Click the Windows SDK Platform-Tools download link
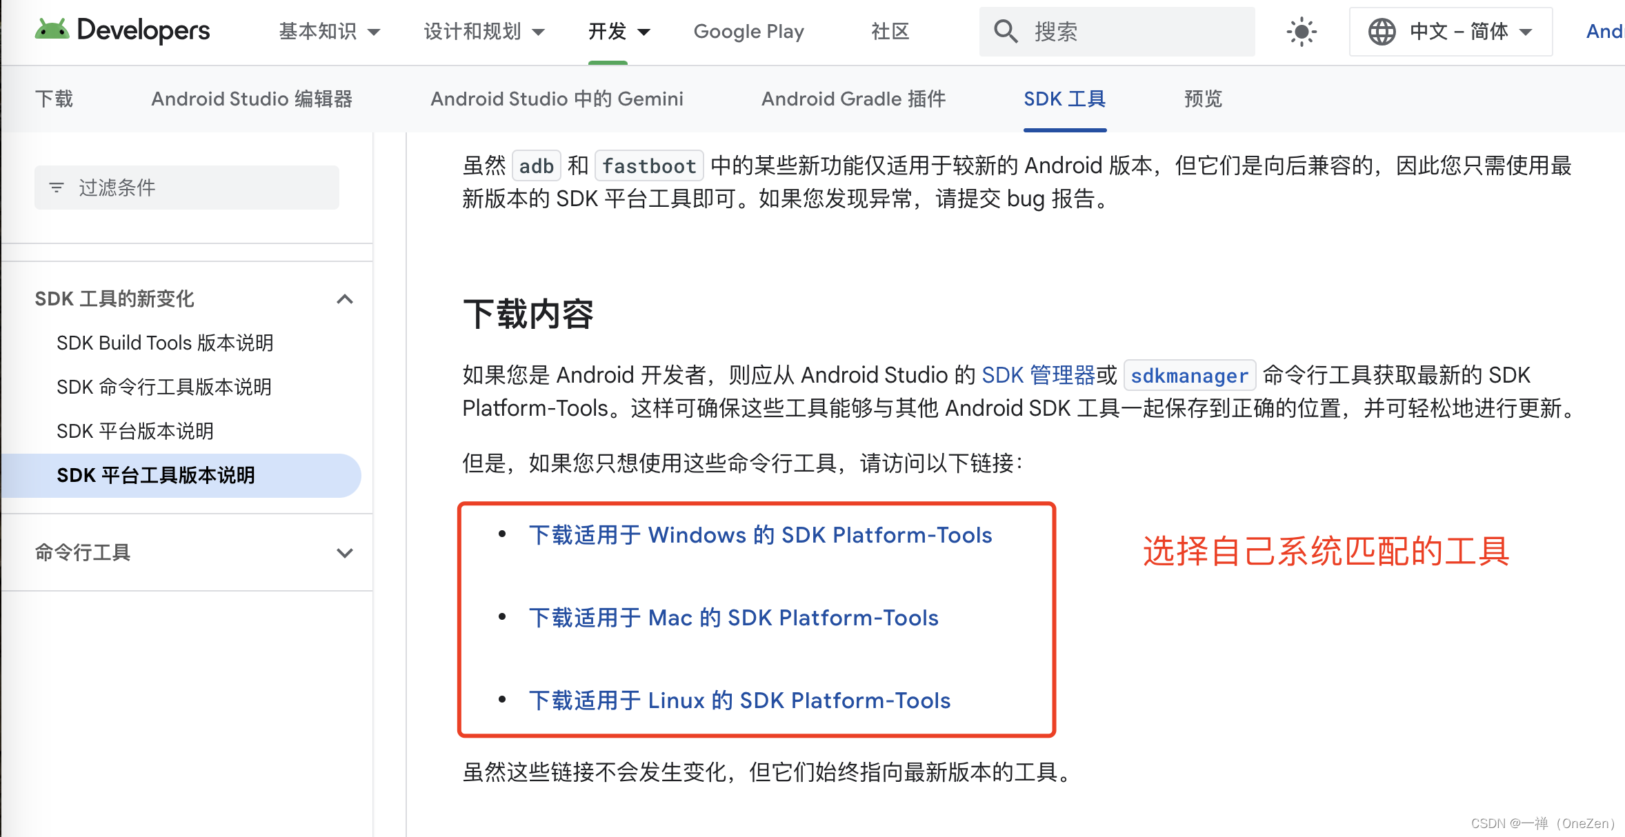Image resolution: width=1625 pixels, height=837 pixels. click(x=760, y=535)
